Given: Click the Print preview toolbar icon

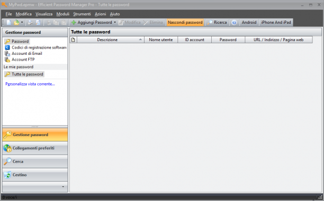Looking at the screenshot, I should tap(38, 23).
